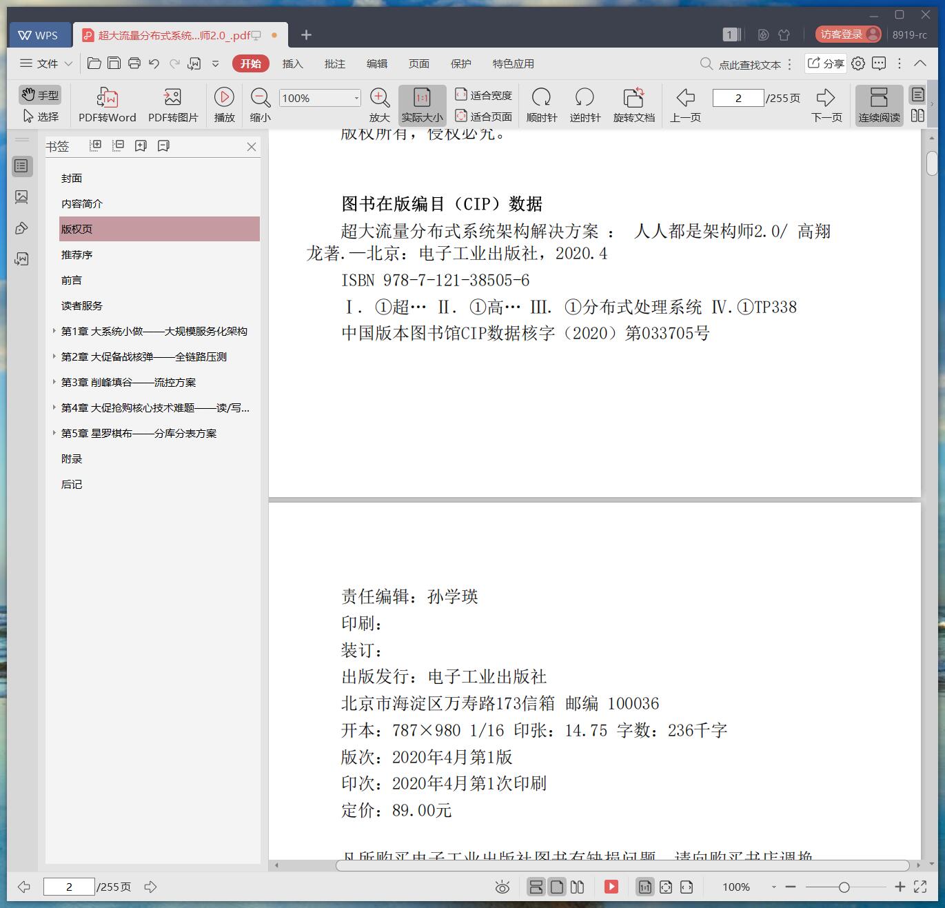945x908 pixels.
Task: Select the 开始 ribbon tab
Action: [250, 63]
